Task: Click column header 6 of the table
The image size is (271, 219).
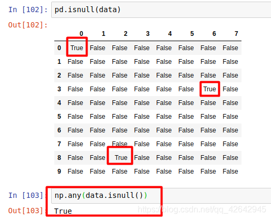Action: tap(214, 34)
